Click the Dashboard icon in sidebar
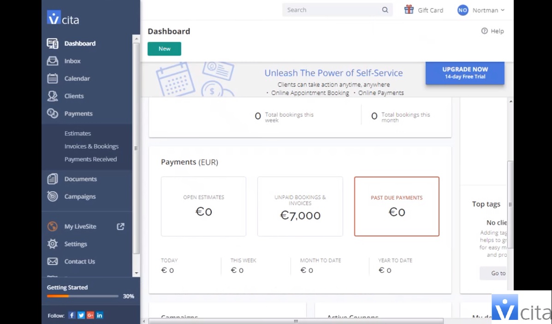Screen dimensions: 552x324 pos(53,44)
